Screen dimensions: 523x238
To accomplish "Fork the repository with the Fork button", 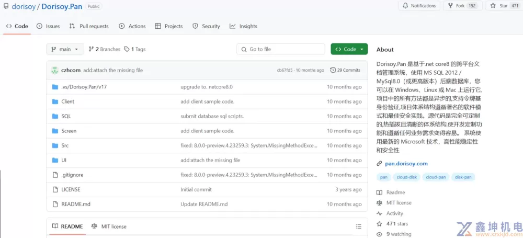I will 463,6.
